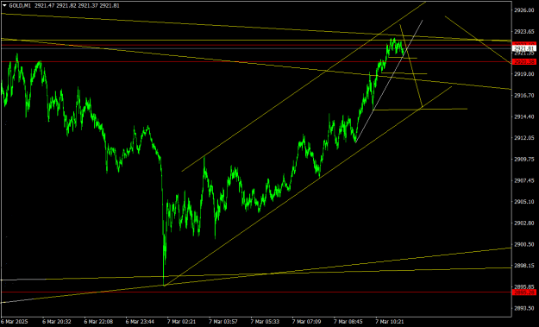
Task: Click the 2914.40 price axis label
Action: coord(523,116)
